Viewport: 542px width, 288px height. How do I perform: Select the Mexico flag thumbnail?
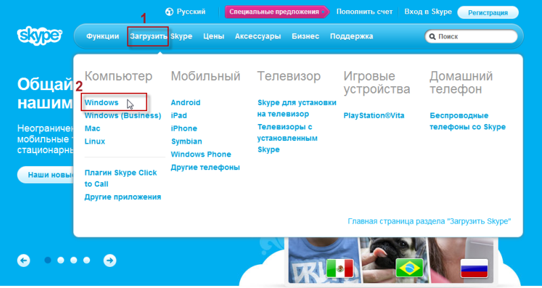tap(339, 267)
